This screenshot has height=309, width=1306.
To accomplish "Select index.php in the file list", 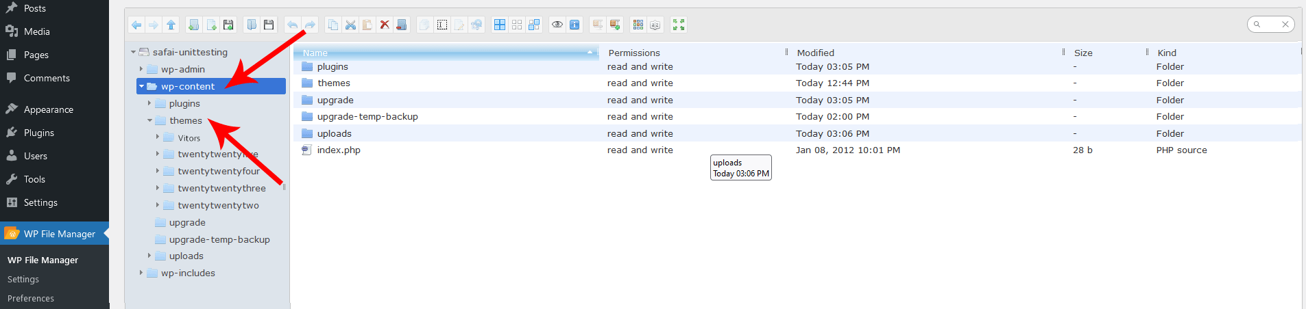I will [339, 150].
